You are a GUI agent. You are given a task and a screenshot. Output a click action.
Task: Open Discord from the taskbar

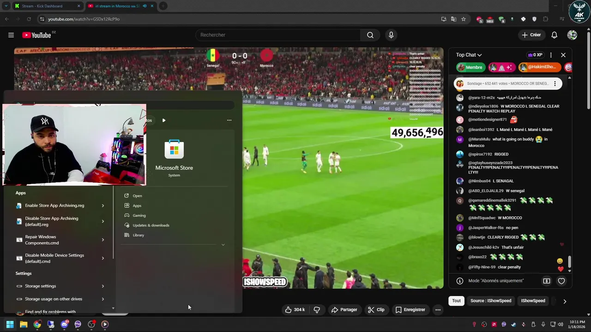64,324
